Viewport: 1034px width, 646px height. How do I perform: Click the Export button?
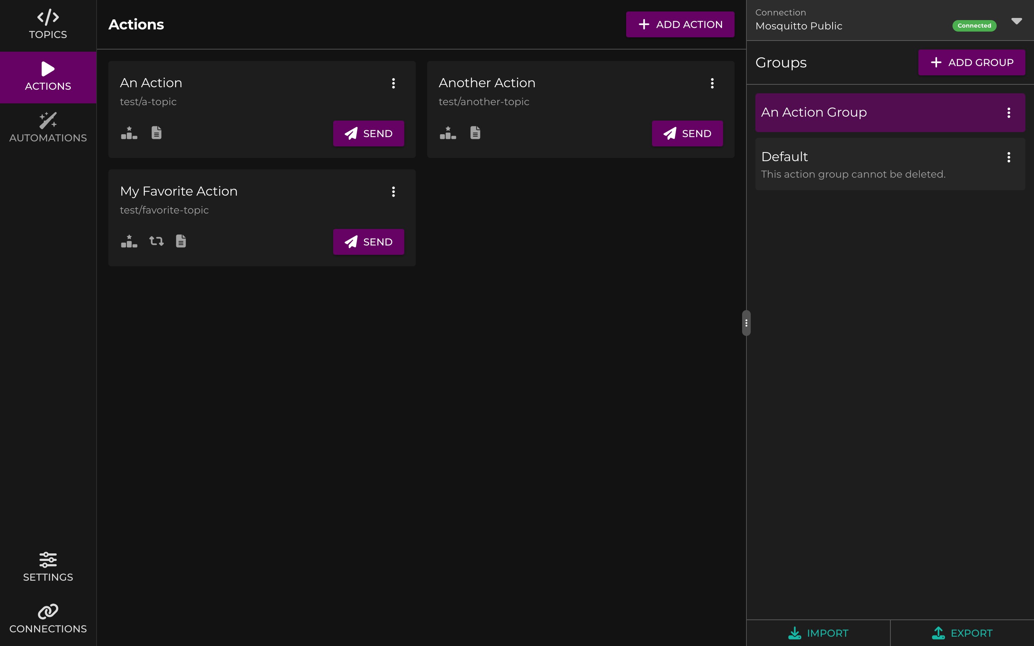pos(962,633)
